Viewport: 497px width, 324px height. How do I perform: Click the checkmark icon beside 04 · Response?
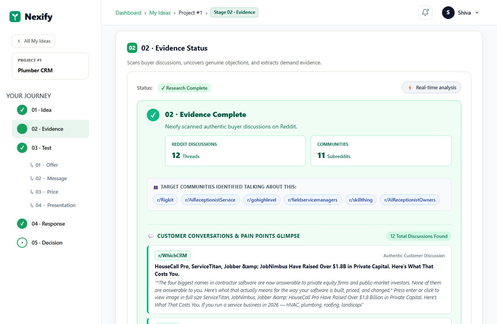tap(22, 224)
